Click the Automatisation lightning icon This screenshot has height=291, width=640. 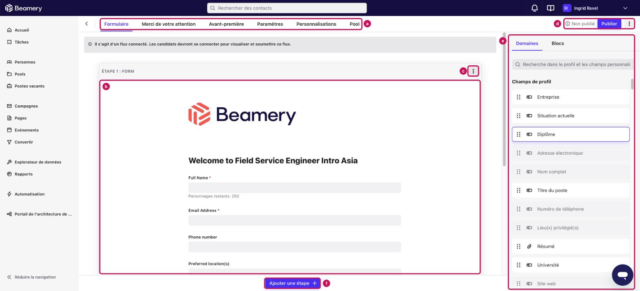pos(9,194)
